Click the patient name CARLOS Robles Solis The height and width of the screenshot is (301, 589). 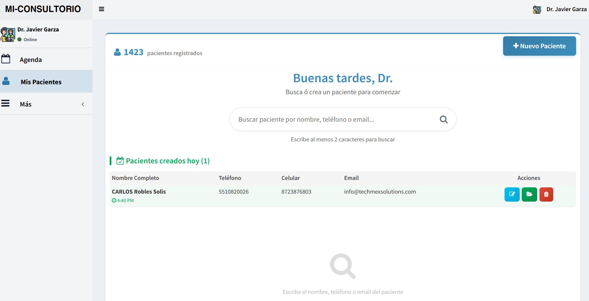click(139, 192)
